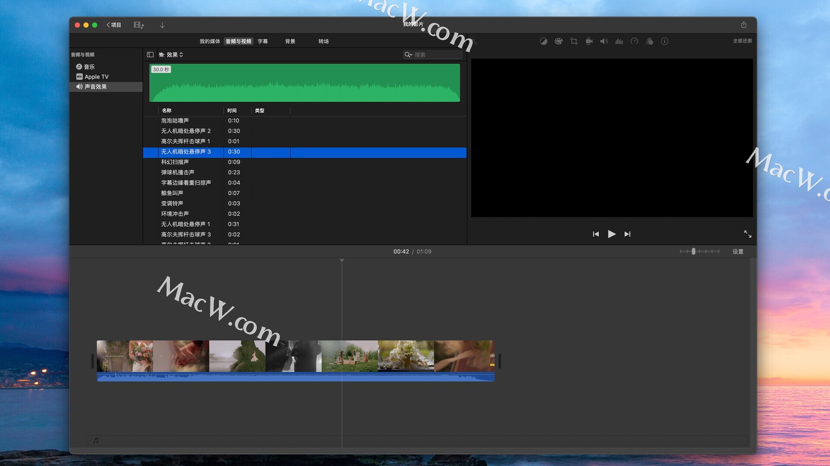Click the share export icon
830x466 pixels.
(744, 25)
